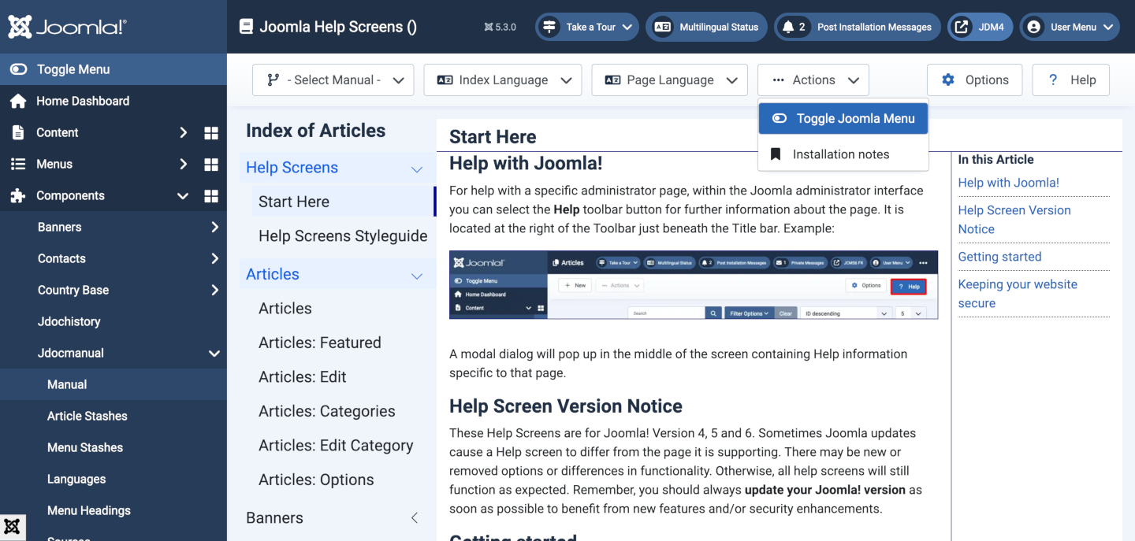Collapse the Articles index section chevron

coord(417,276)
